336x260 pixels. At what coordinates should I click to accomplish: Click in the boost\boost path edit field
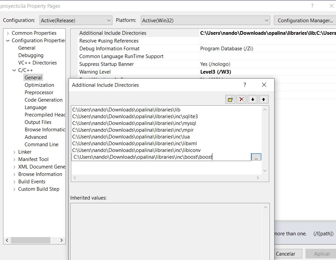click(x=161, y=157)
